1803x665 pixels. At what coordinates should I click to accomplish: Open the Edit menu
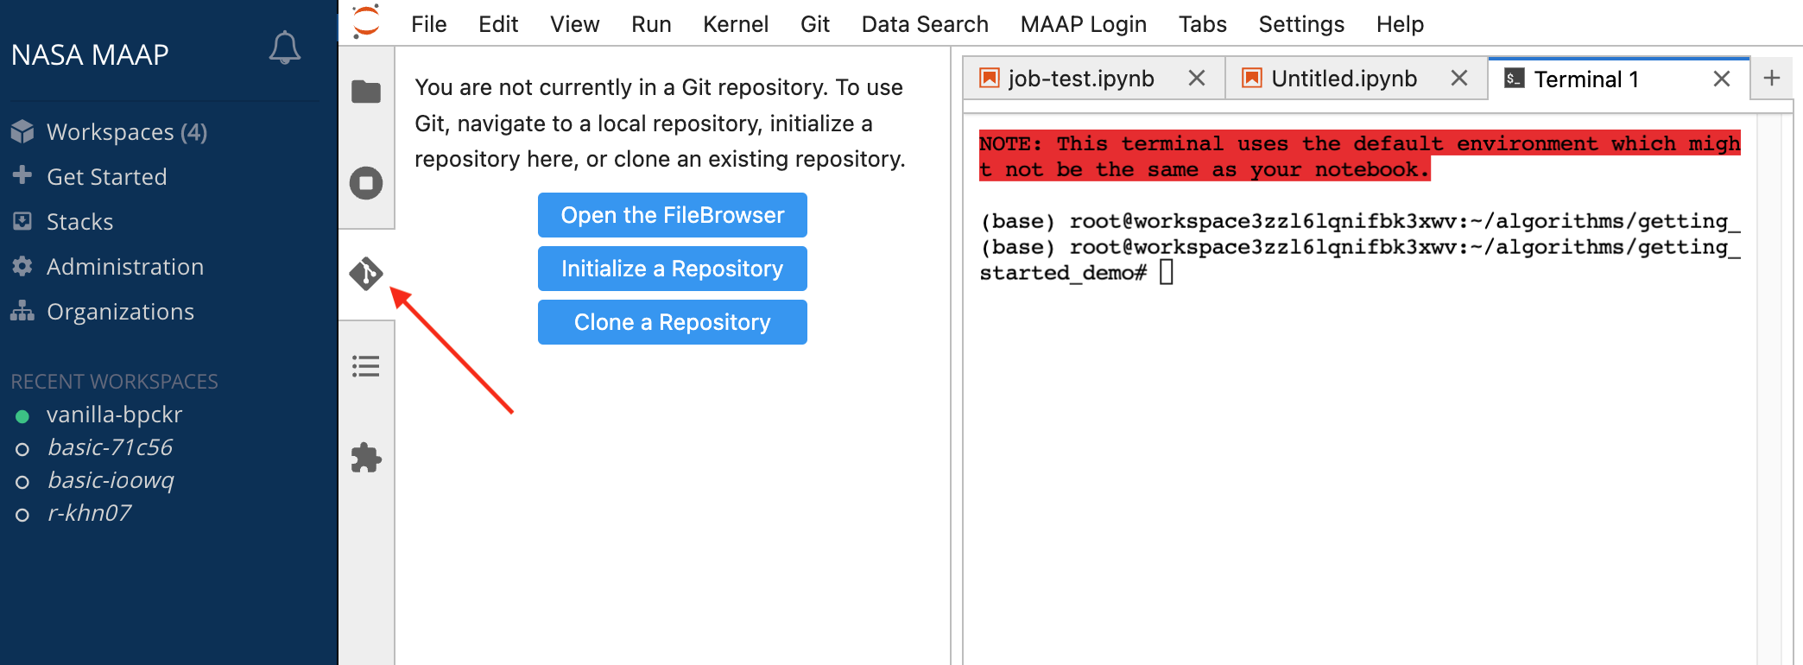(498, 24)
